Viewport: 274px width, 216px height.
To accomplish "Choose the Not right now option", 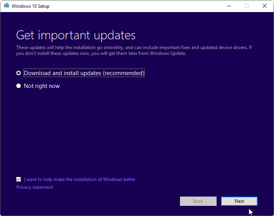I will coord(18,86).
